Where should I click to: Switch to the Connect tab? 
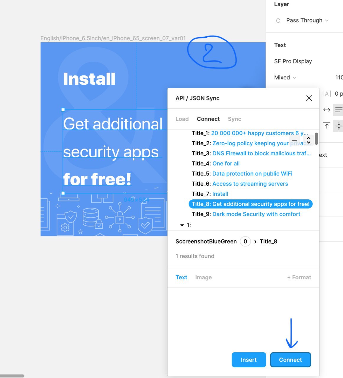[208, 119]
